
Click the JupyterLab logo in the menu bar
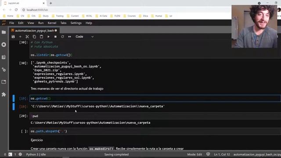(x=4, y=23)
